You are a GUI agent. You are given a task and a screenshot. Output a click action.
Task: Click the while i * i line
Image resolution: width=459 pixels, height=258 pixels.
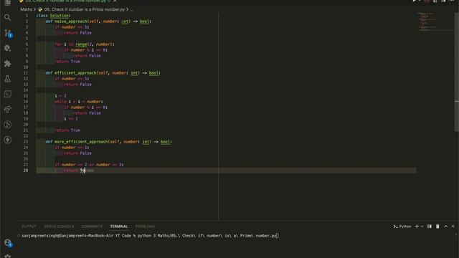79,102
